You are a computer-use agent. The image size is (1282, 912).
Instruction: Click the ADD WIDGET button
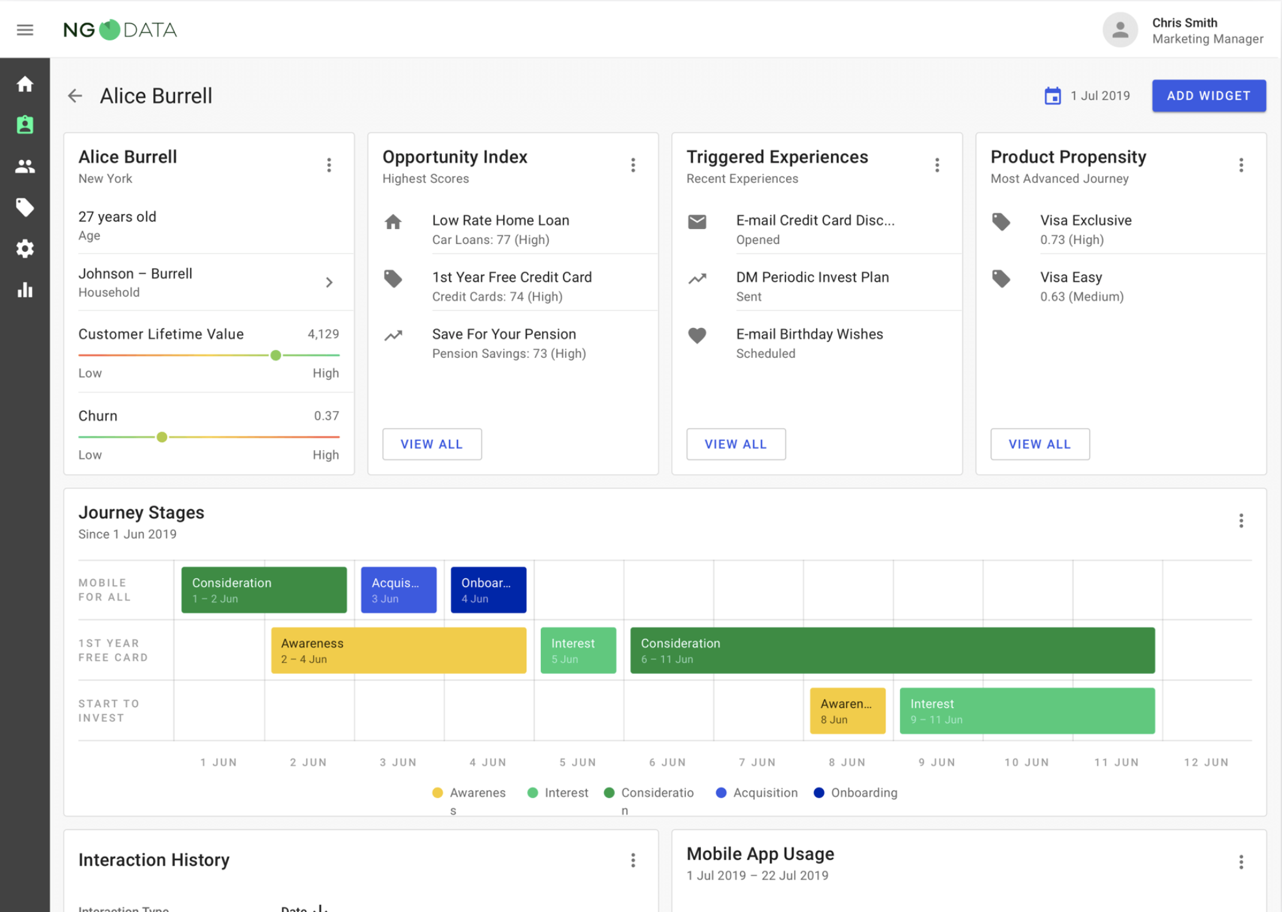(1208, 96)
